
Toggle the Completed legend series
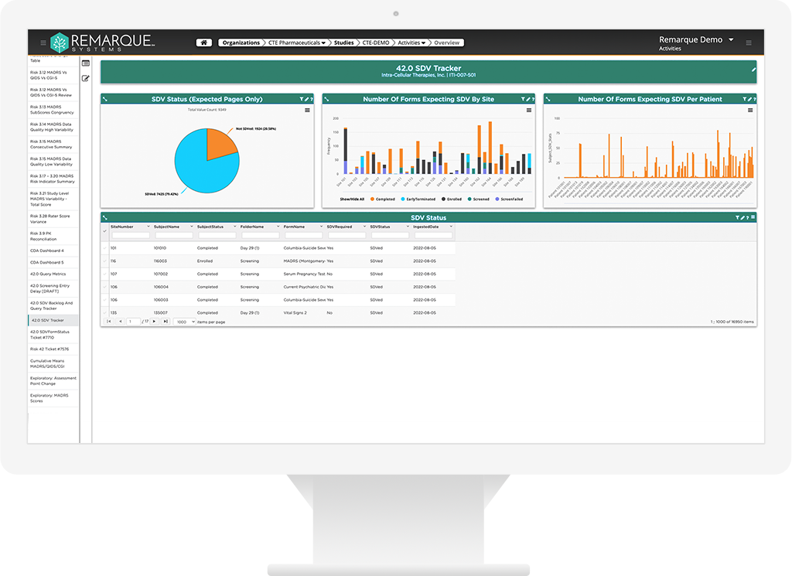384,199
